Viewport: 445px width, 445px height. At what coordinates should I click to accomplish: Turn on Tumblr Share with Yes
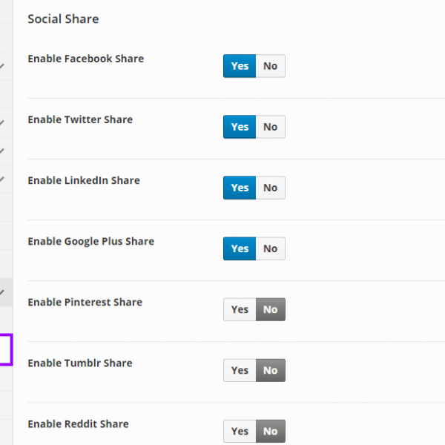coord(240,370)
